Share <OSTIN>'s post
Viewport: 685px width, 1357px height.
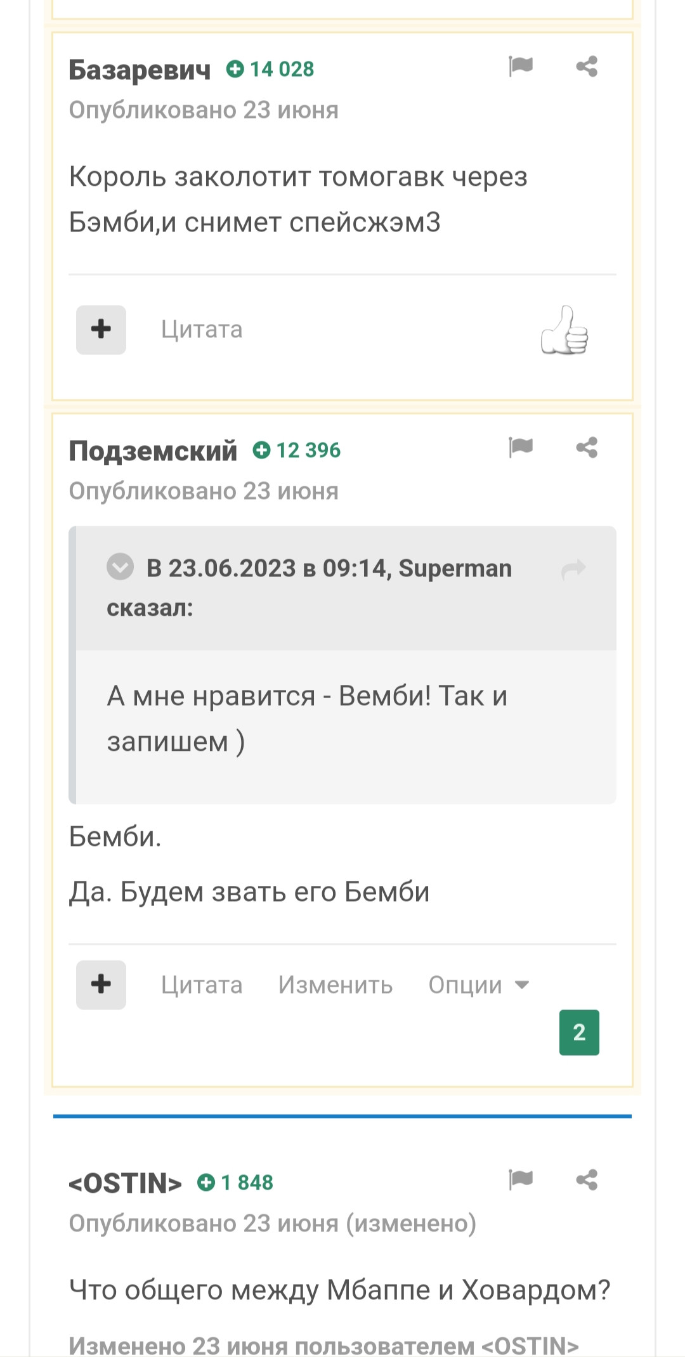587,1179
